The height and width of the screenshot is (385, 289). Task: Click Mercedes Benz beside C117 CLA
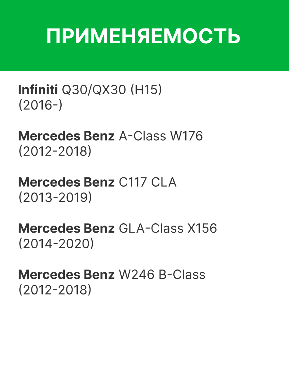click(66, 183)
